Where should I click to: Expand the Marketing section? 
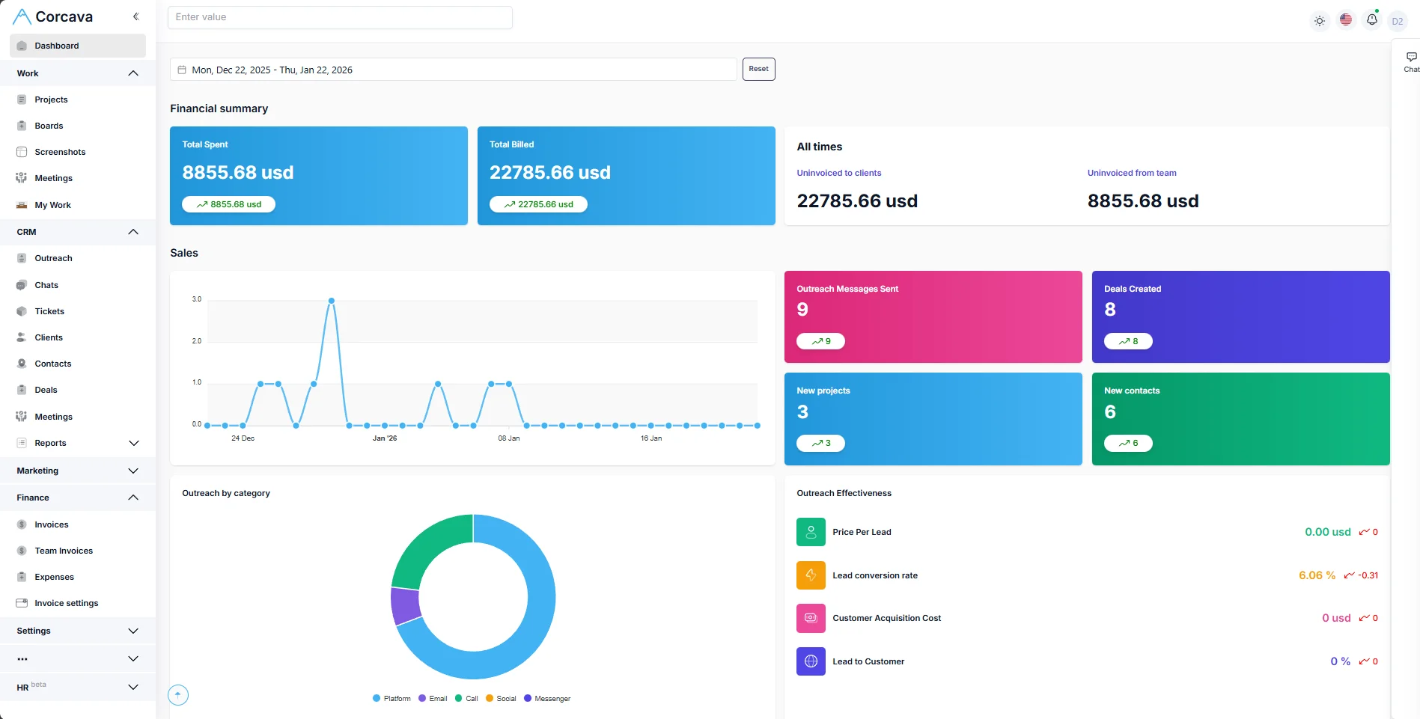tap(133, 471)
